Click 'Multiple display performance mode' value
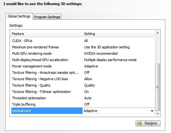Screen dimensions: 171x133 tap(110, 60)
